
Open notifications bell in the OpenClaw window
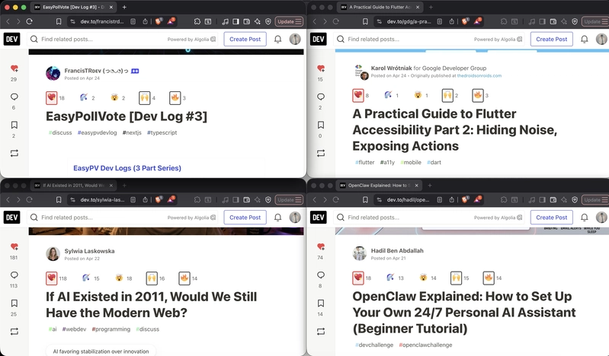[x=584, y=218]
